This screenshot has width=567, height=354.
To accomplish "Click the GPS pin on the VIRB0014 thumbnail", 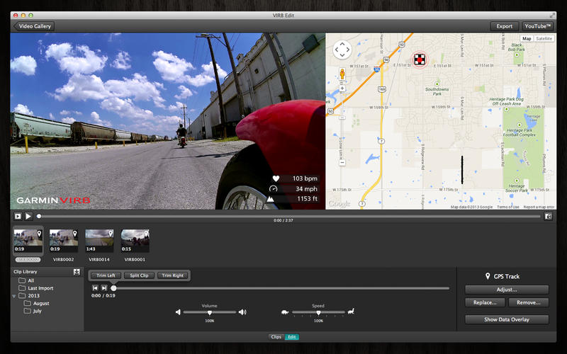I will coord(111,234).
